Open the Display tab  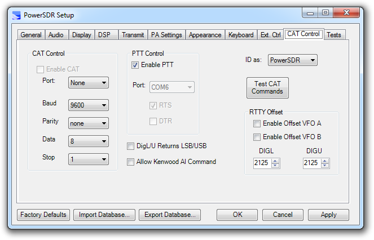82,35
